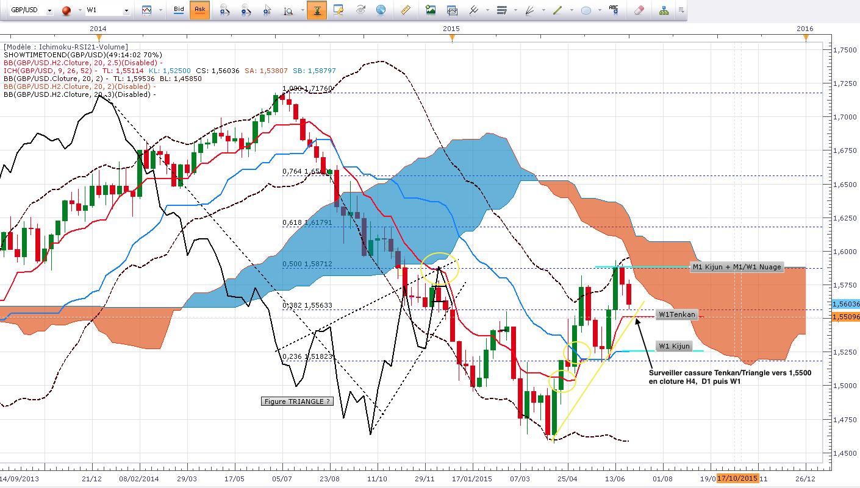Click the Modèle Ichimoku-RSI21-Volume text
This screenshot has height=488, width=860.
pyautogui.click(x=66, y=46)
